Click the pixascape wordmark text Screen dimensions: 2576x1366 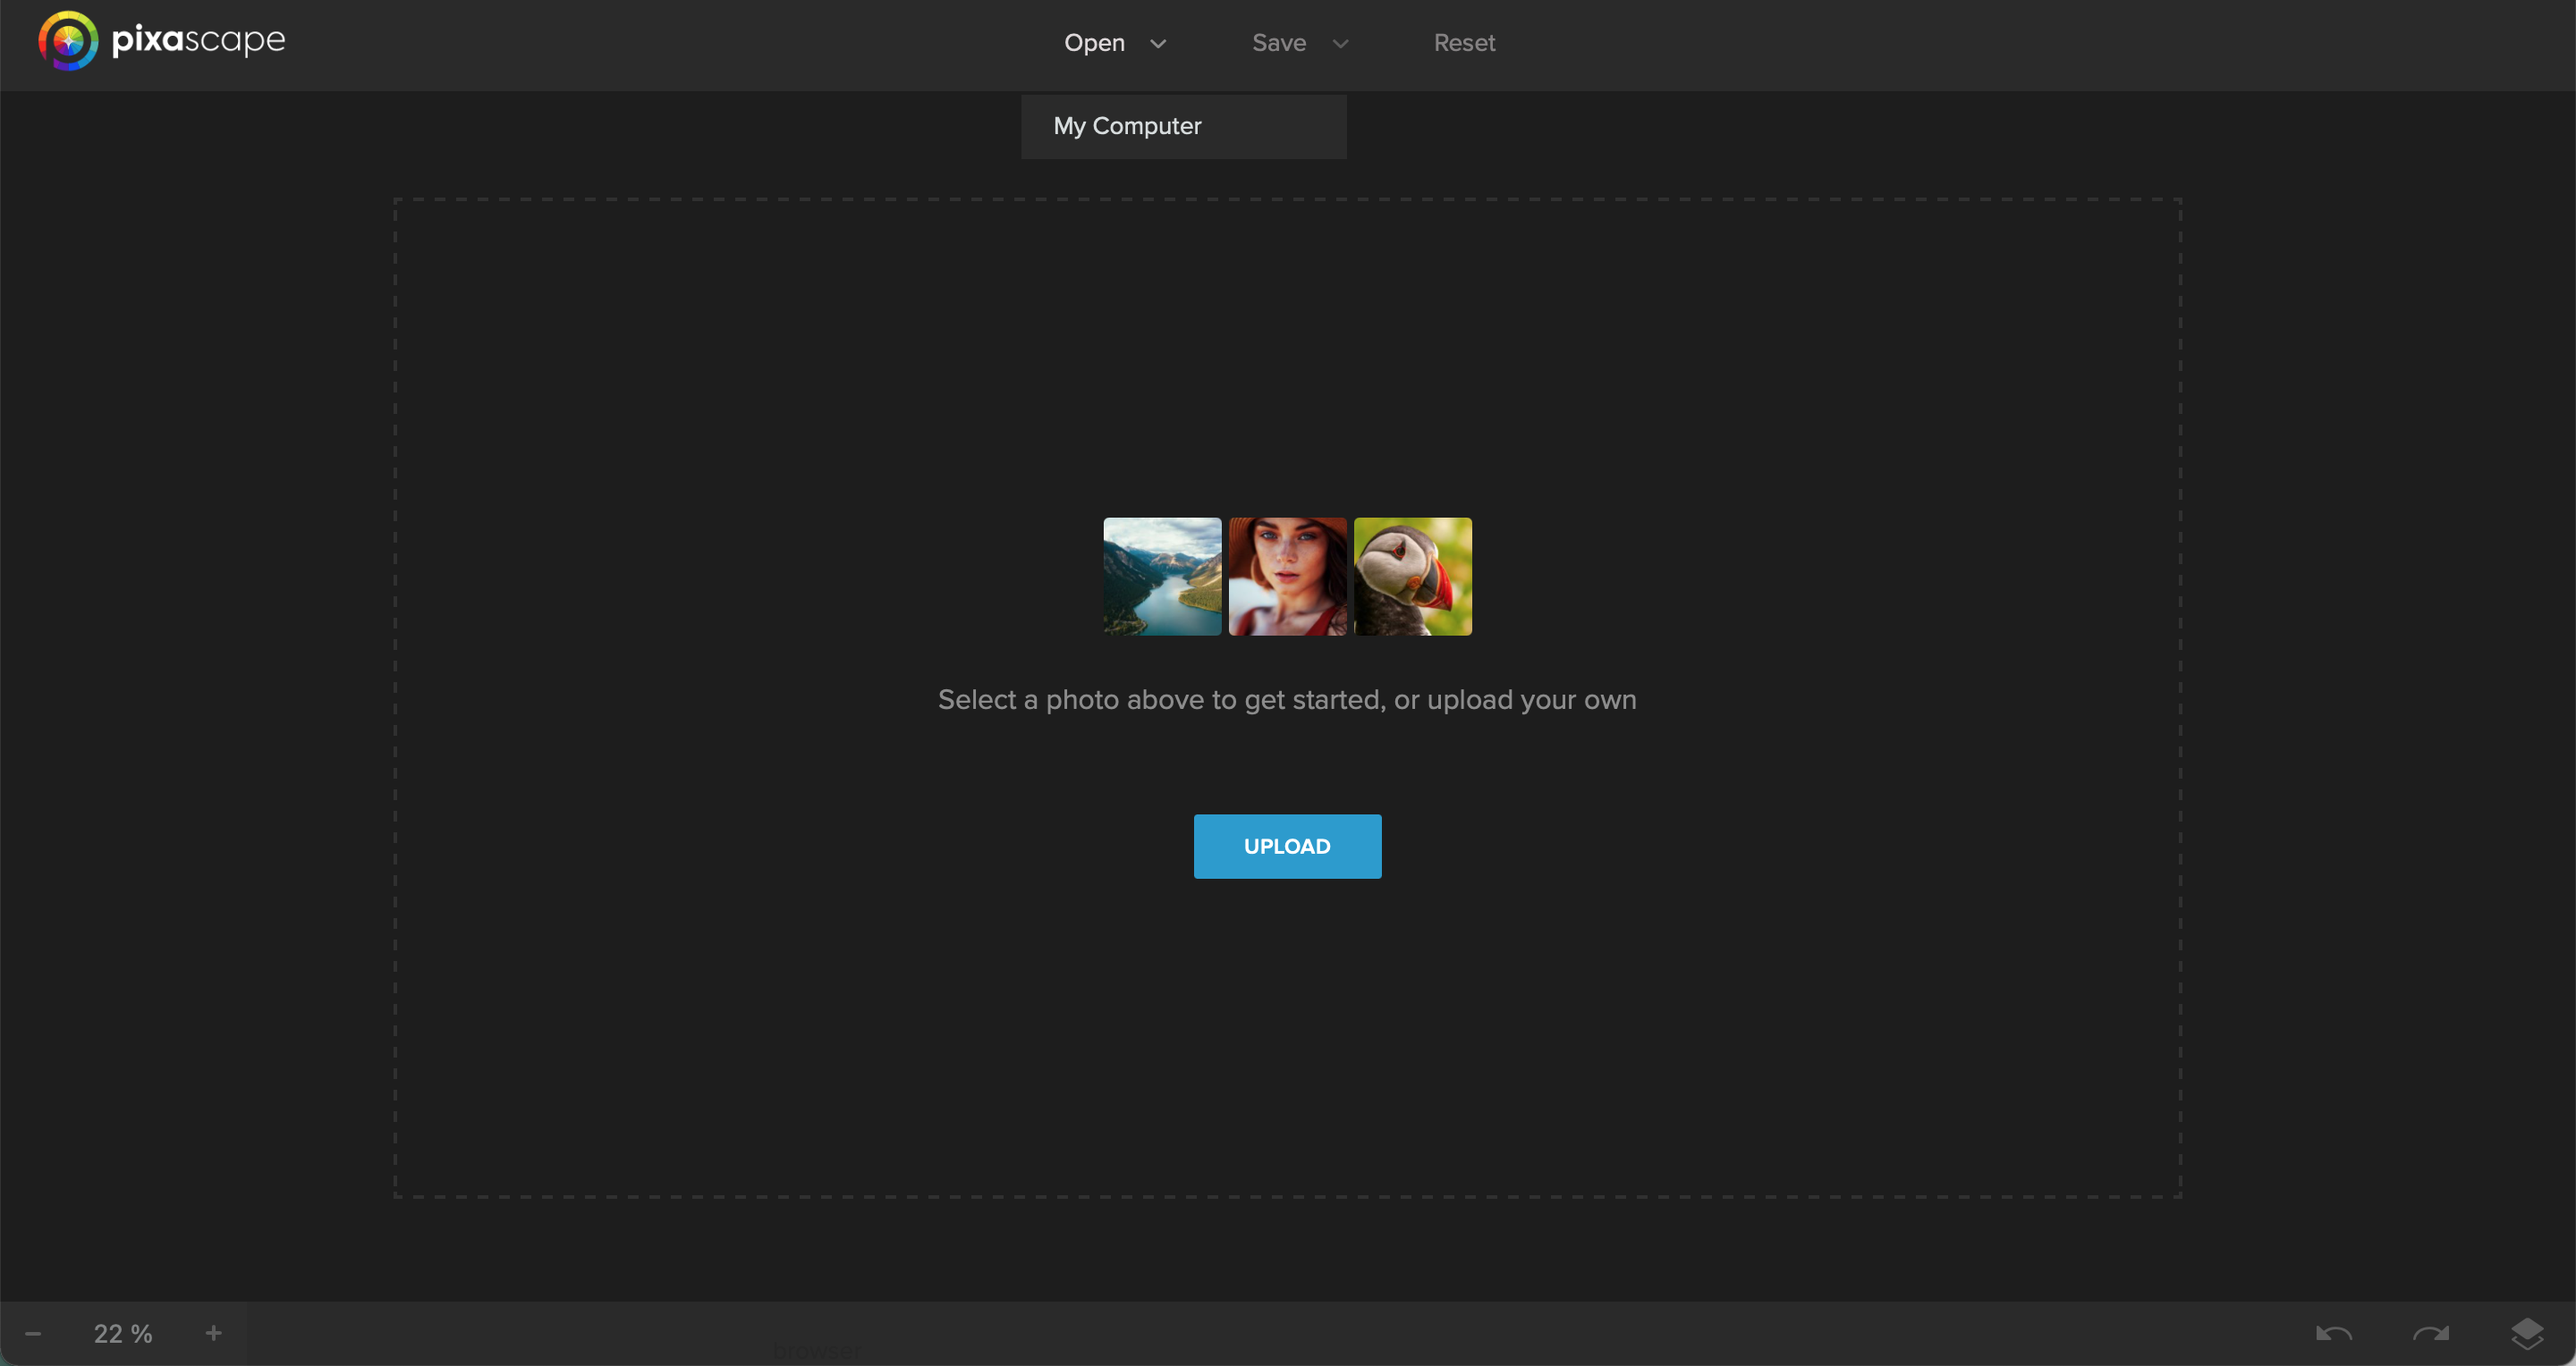point(199,40)
